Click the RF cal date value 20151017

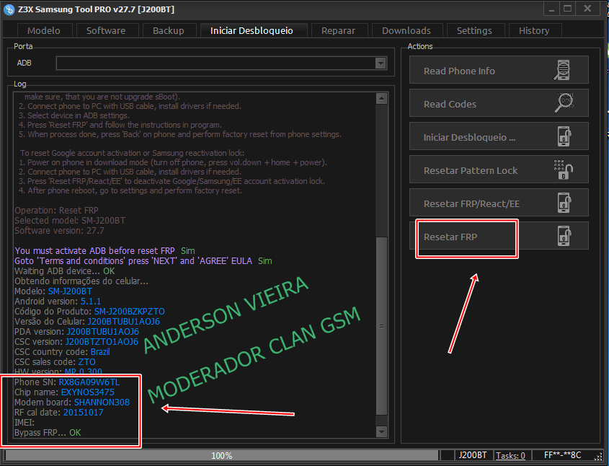click(x=83, y=413)
